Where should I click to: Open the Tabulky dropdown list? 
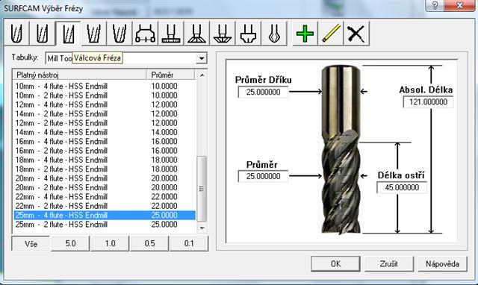coord(201,58)
